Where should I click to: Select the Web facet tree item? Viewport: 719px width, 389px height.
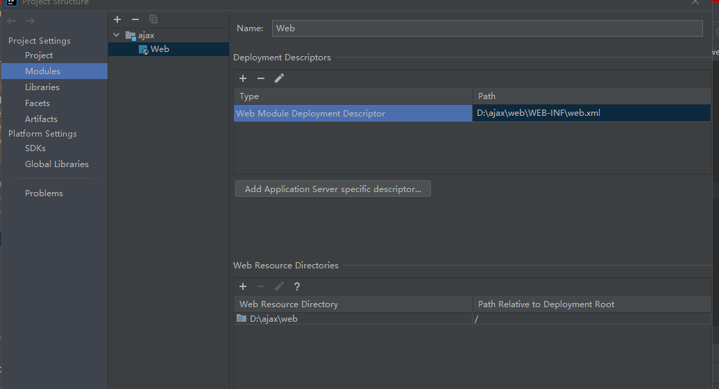pos(159,49)
